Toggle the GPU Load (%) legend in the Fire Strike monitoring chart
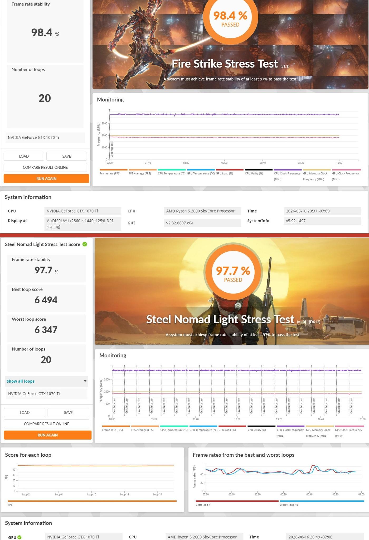This screenshot has width=369, height=540. coord(230,172)
